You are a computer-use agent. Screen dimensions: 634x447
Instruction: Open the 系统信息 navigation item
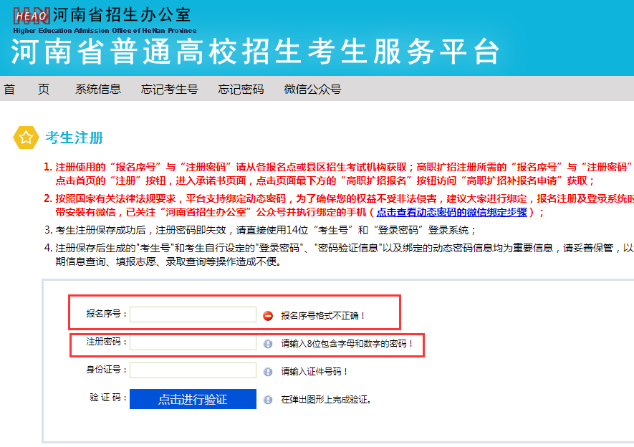98,89
